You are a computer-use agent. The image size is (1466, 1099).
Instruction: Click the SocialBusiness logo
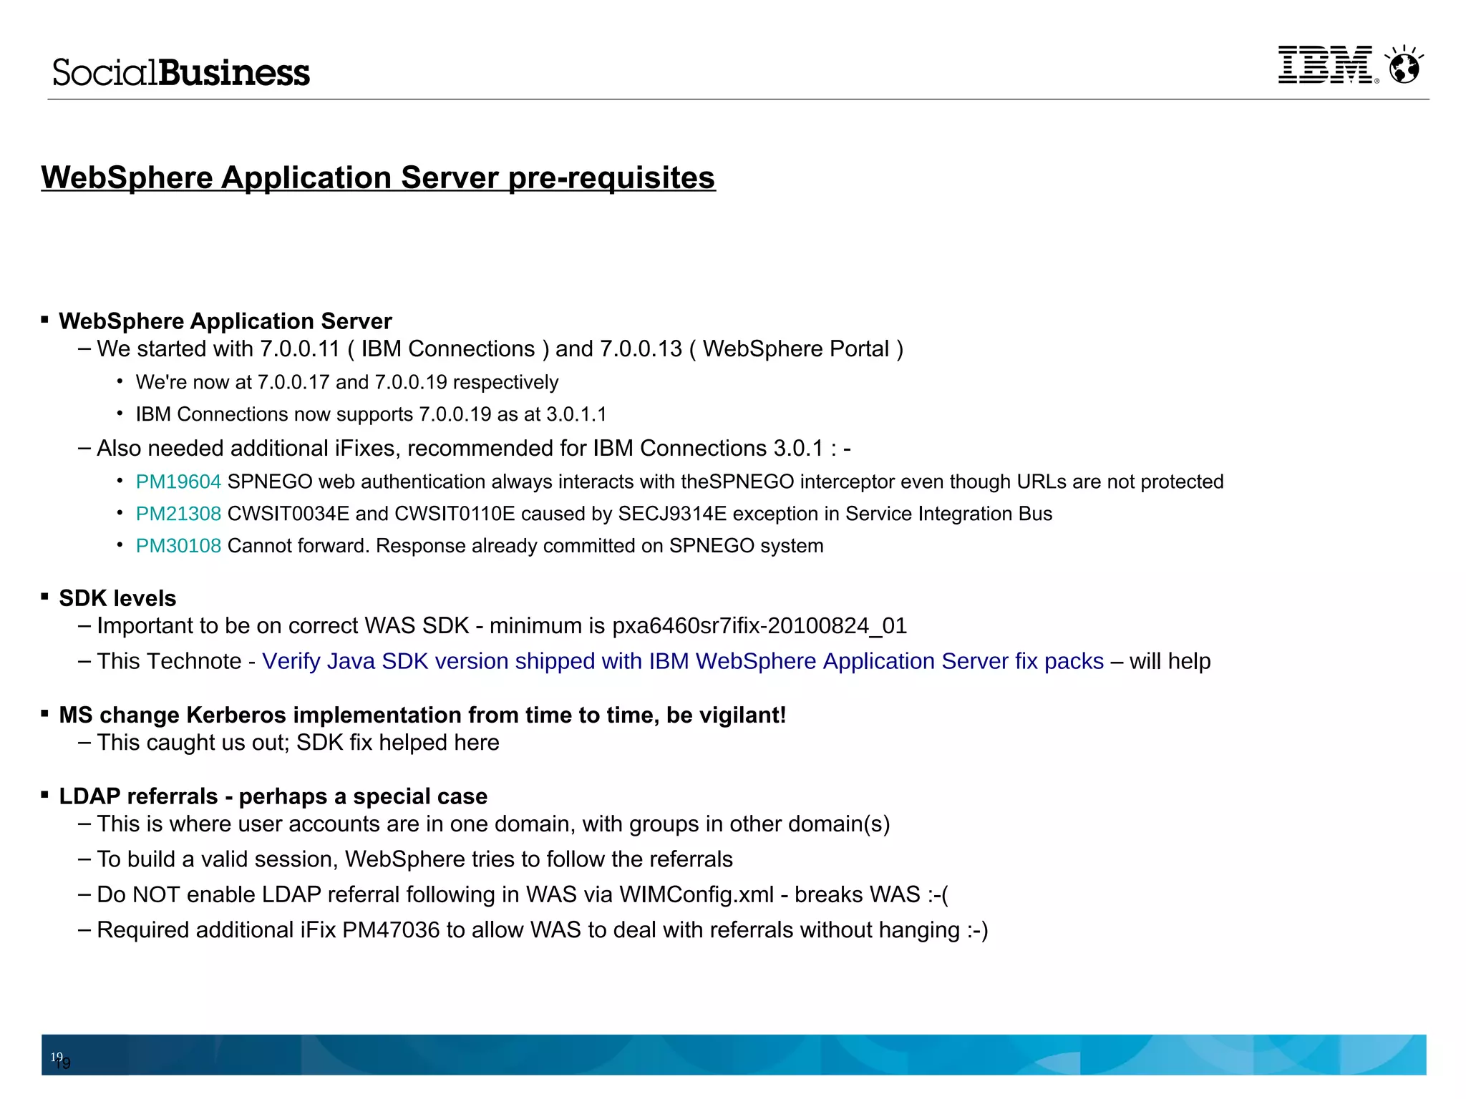coord(181,72)
